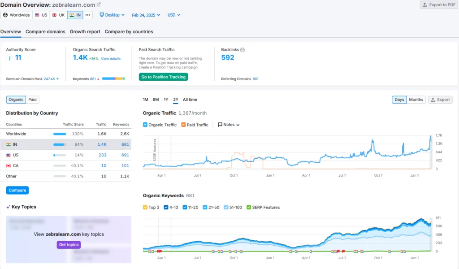Viewport: 459px width, 269px height.
Task: Open the Compare by countries tab
Action: pyautogui.click(x=129, y=32)
